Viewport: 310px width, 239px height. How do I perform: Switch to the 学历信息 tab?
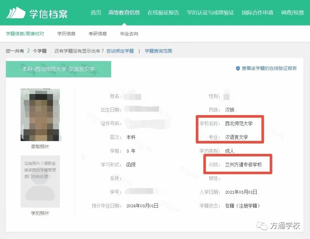pyautogui.click(x=66, y=34)
